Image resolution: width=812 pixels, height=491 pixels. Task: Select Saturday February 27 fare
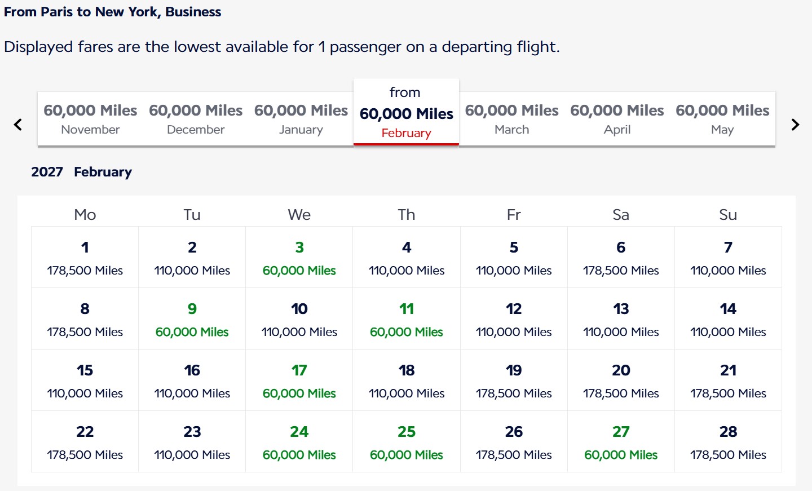point(621,441)
